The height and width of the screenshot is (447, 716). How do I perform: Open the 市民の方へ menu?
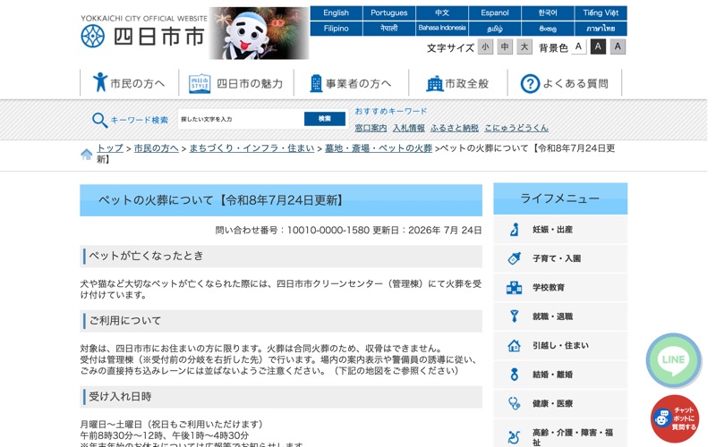click(129, 83)
